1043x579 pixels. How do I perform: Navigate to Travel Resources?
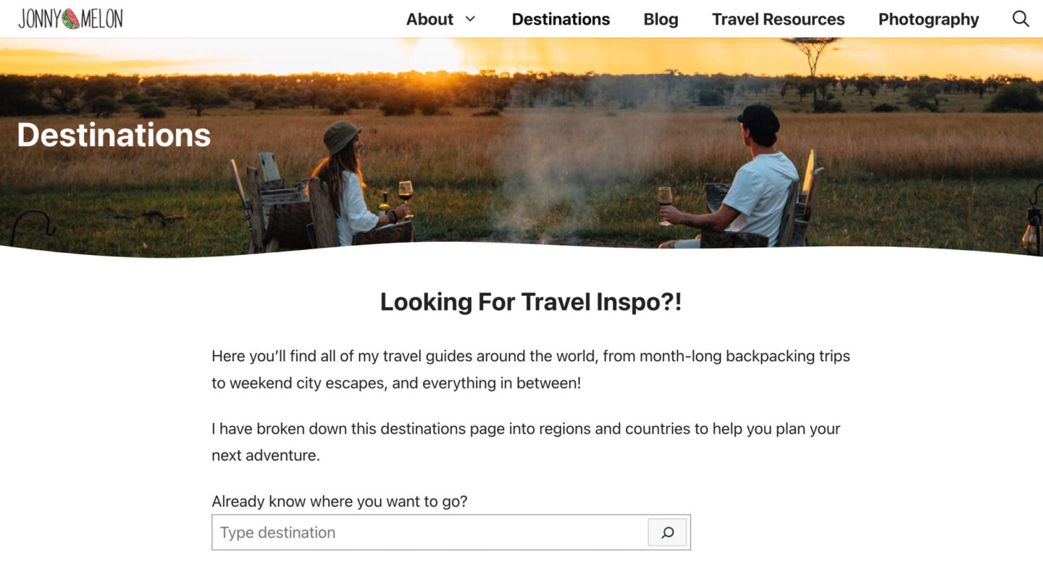pyautogui.click(x=778, y=20)
